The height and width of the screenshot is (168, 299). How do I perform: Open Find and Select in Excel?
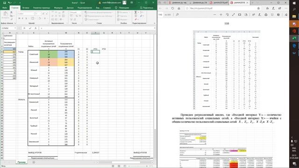click(x=141, y=16)
